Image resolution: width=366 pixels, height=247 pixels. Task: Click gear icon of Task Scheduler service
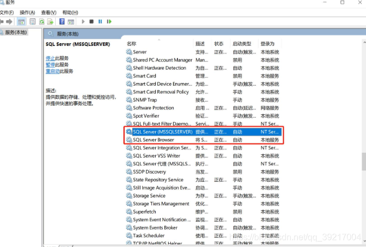[x=129, y=235]
